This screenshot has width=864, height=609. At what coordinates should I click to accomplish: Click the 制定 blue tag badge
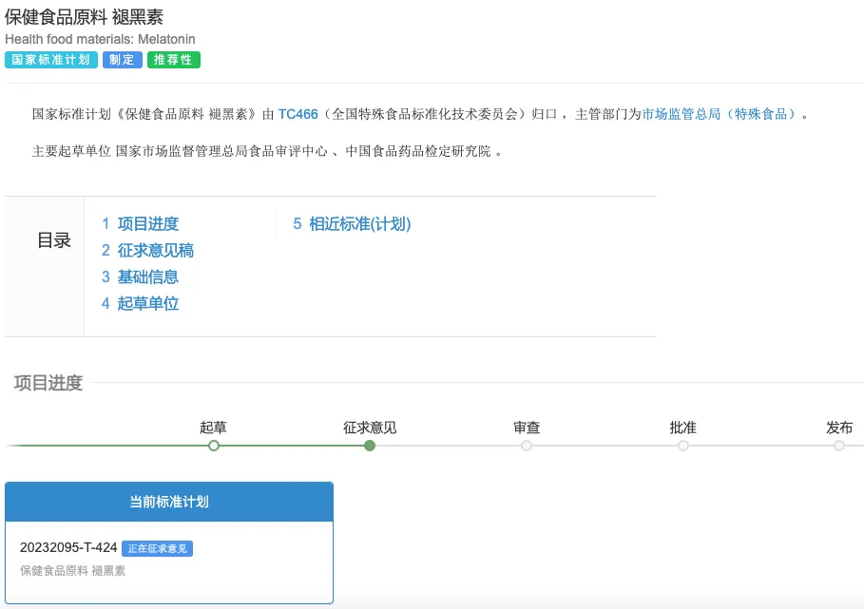click(x=123, y=60)
